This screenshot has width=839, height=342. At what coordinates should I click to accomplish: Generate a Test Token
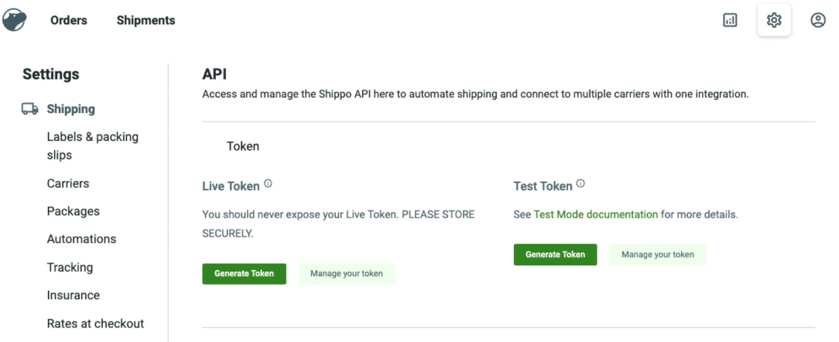click(556, 255)
